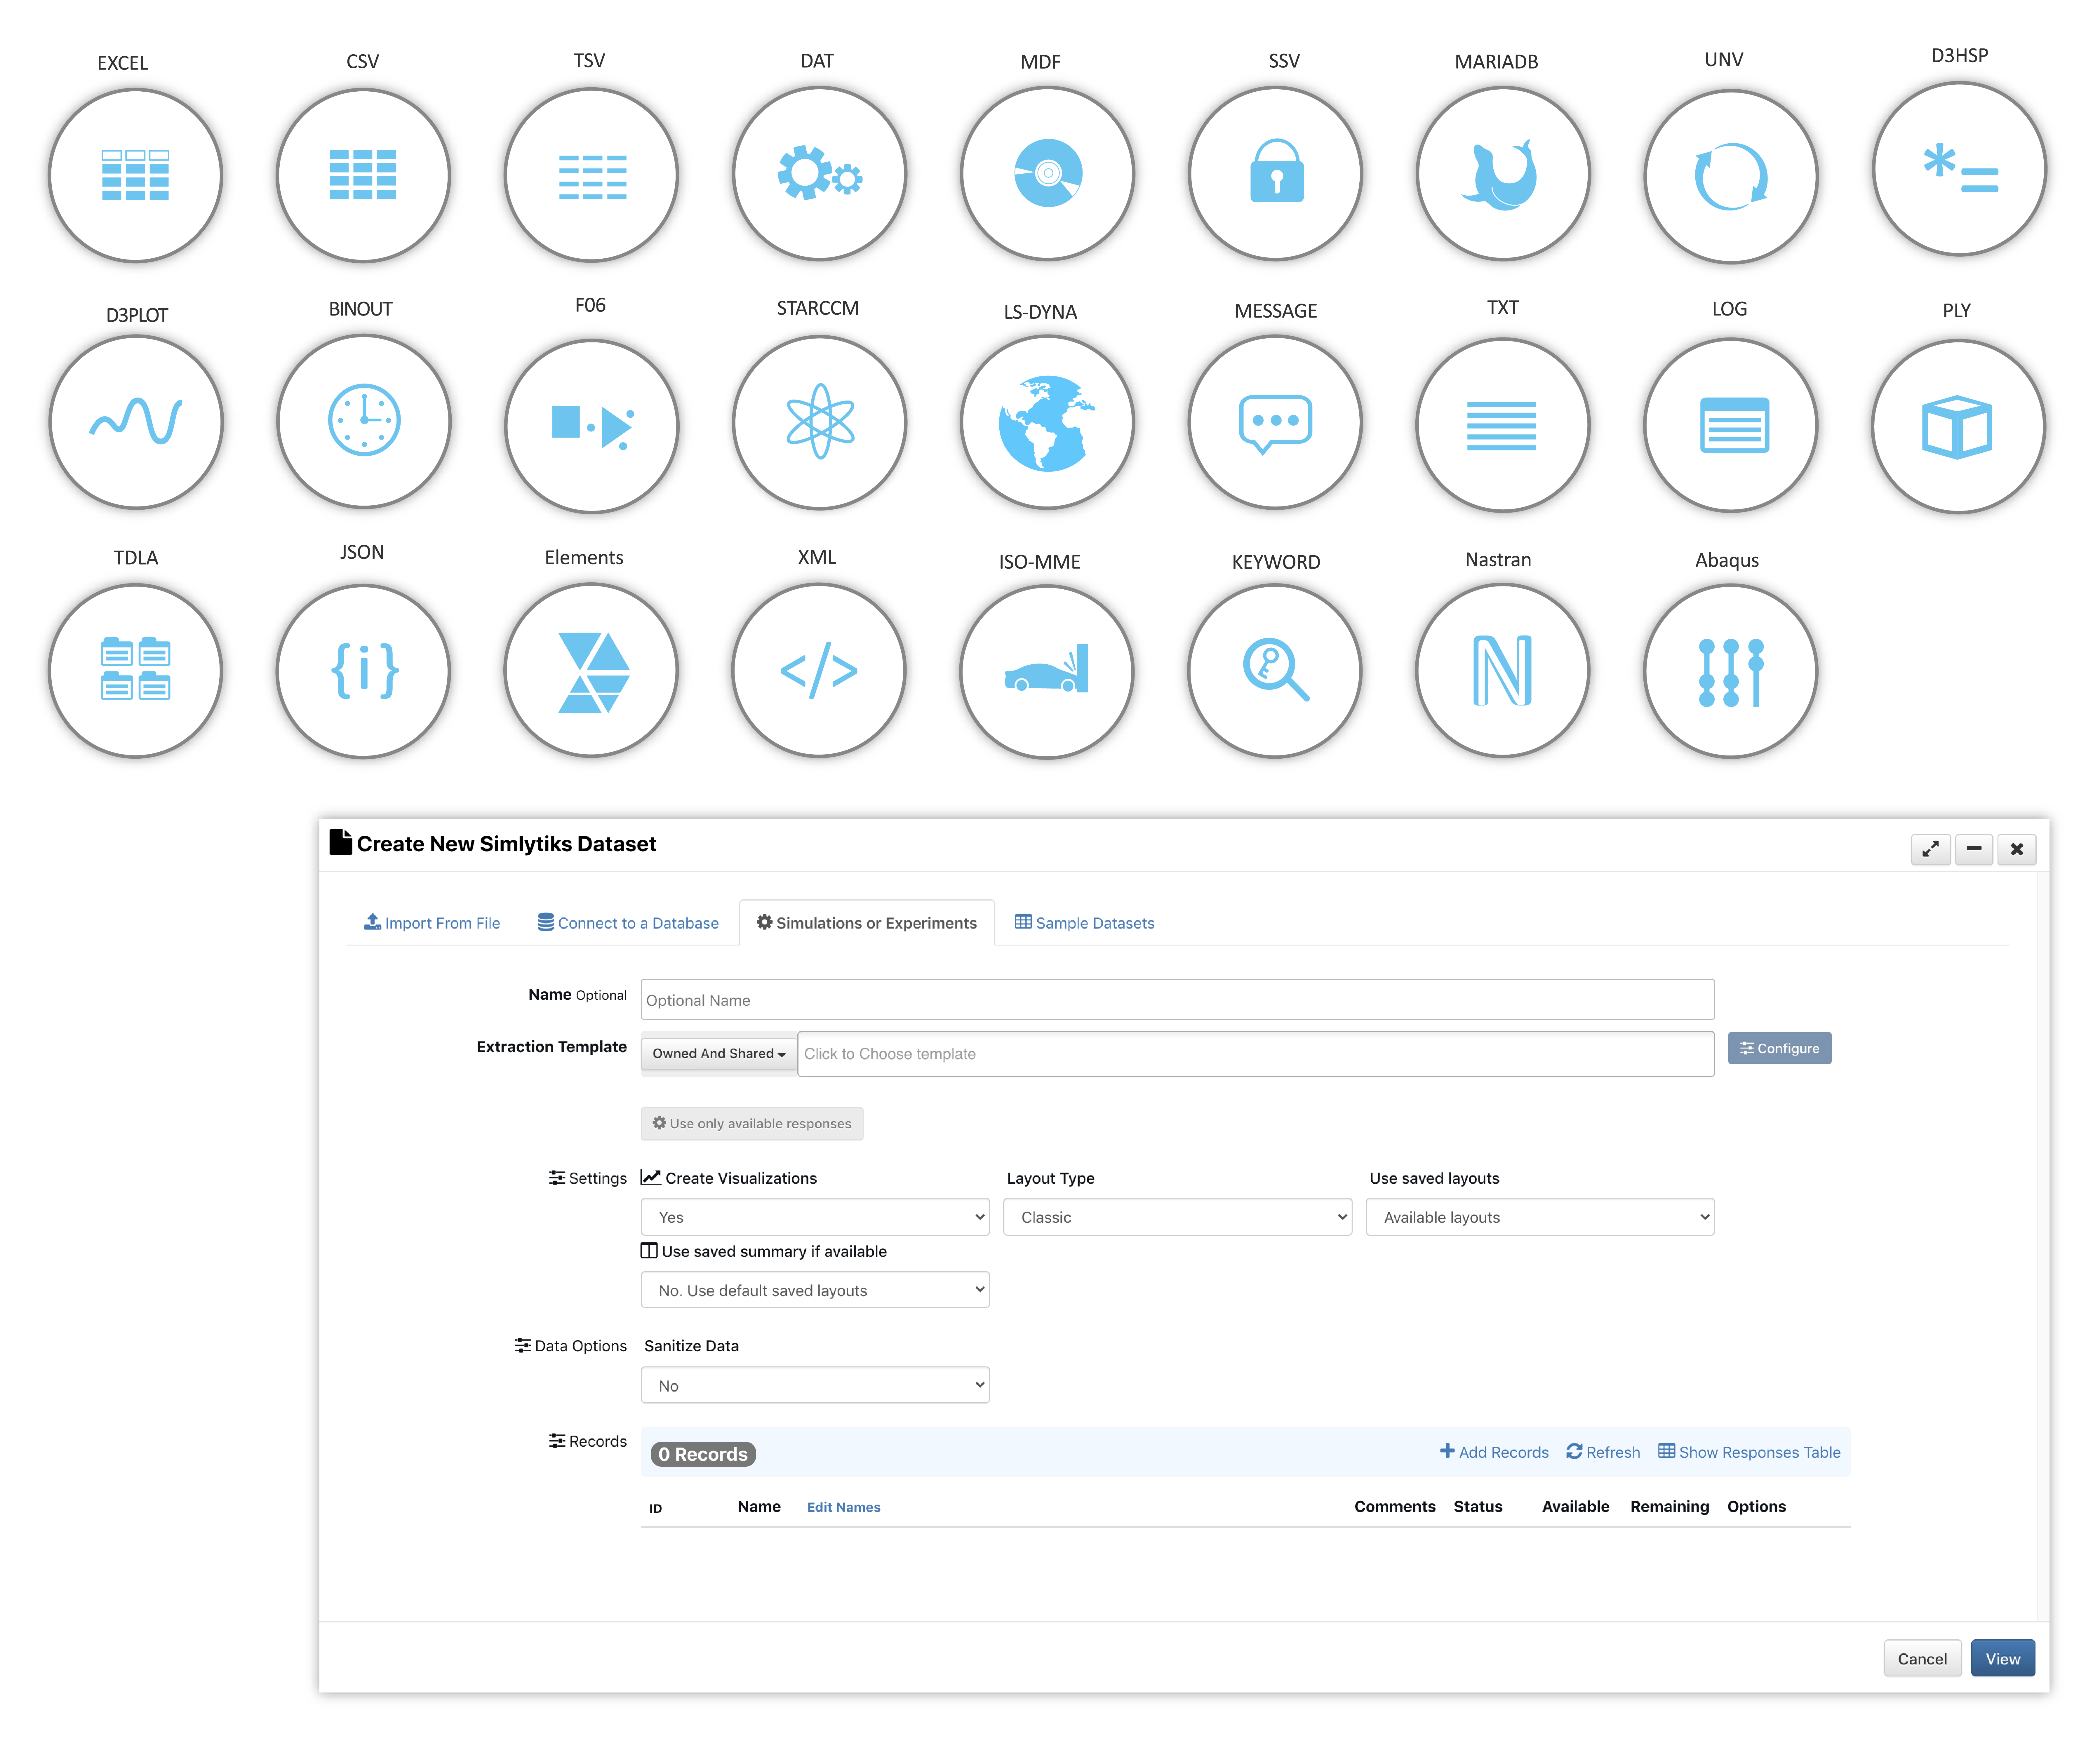Select the LOG window icon
The image size is (2100, 1750).
(1731, 425)
